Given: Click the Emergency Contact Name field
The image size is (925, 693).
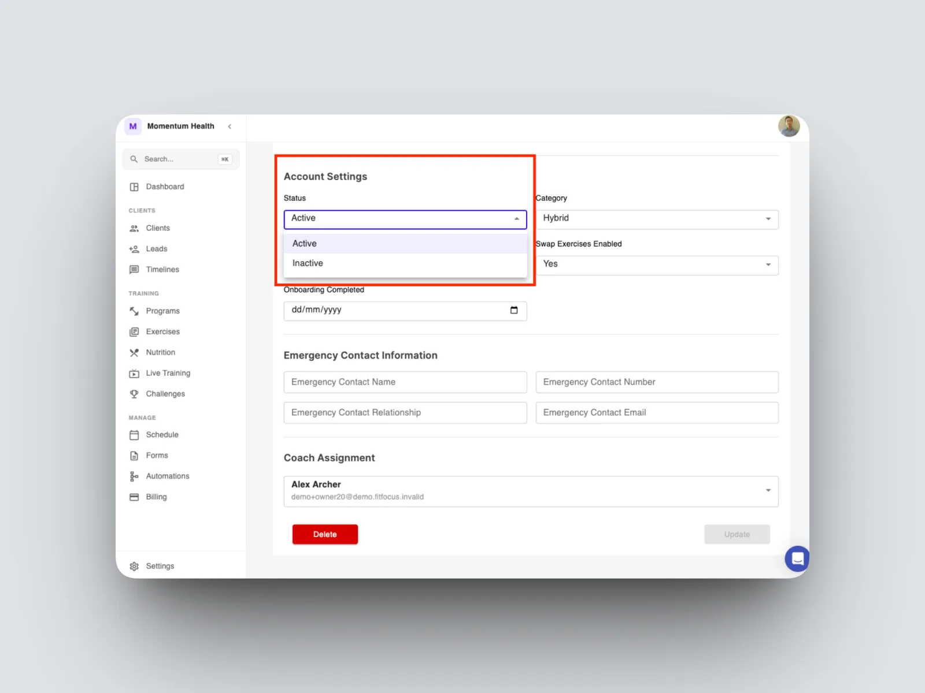Looking at the screenshot, I should point(405,382).
